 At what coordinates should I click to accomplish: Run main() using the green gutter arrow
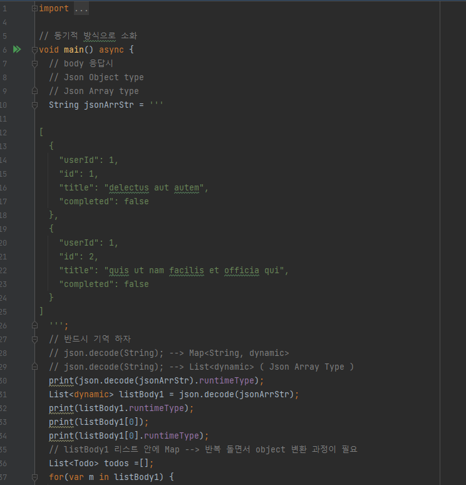17,50
